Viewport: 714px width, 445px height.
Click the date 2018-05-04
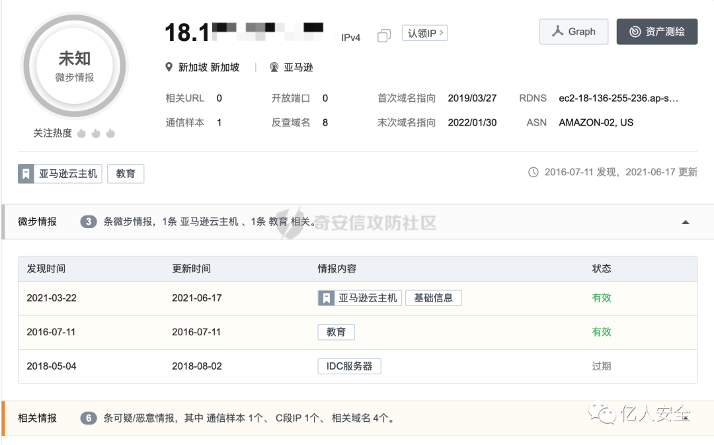pyautogui.click(x=52, y=366)
